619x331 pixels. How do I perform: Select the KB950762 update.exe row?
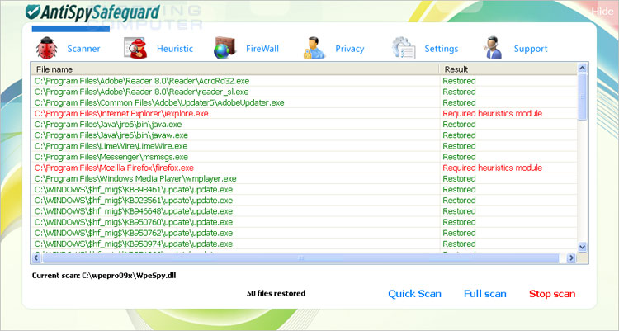304,233
